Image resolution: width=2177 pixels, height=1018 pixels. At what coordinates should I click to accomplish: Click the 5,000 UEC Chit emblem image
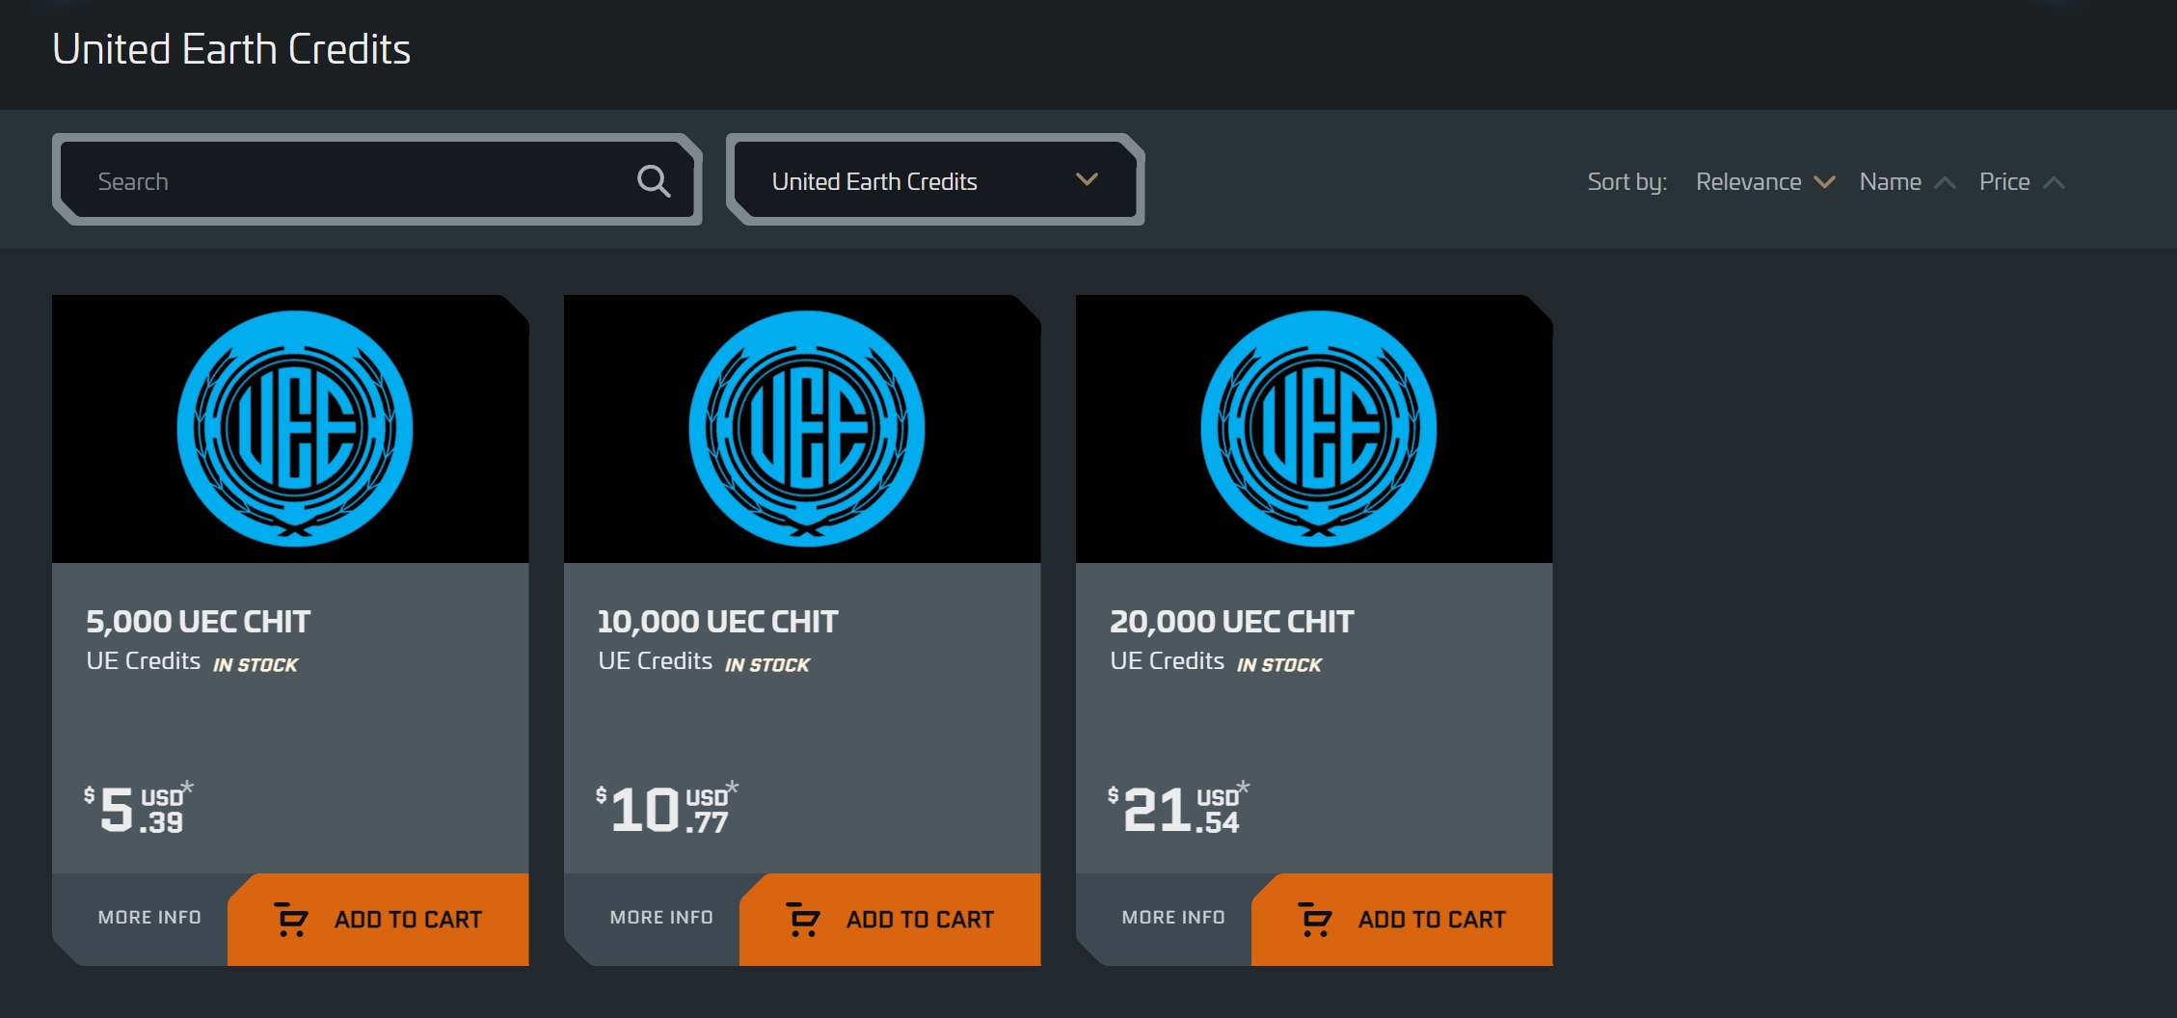[294, 428]
